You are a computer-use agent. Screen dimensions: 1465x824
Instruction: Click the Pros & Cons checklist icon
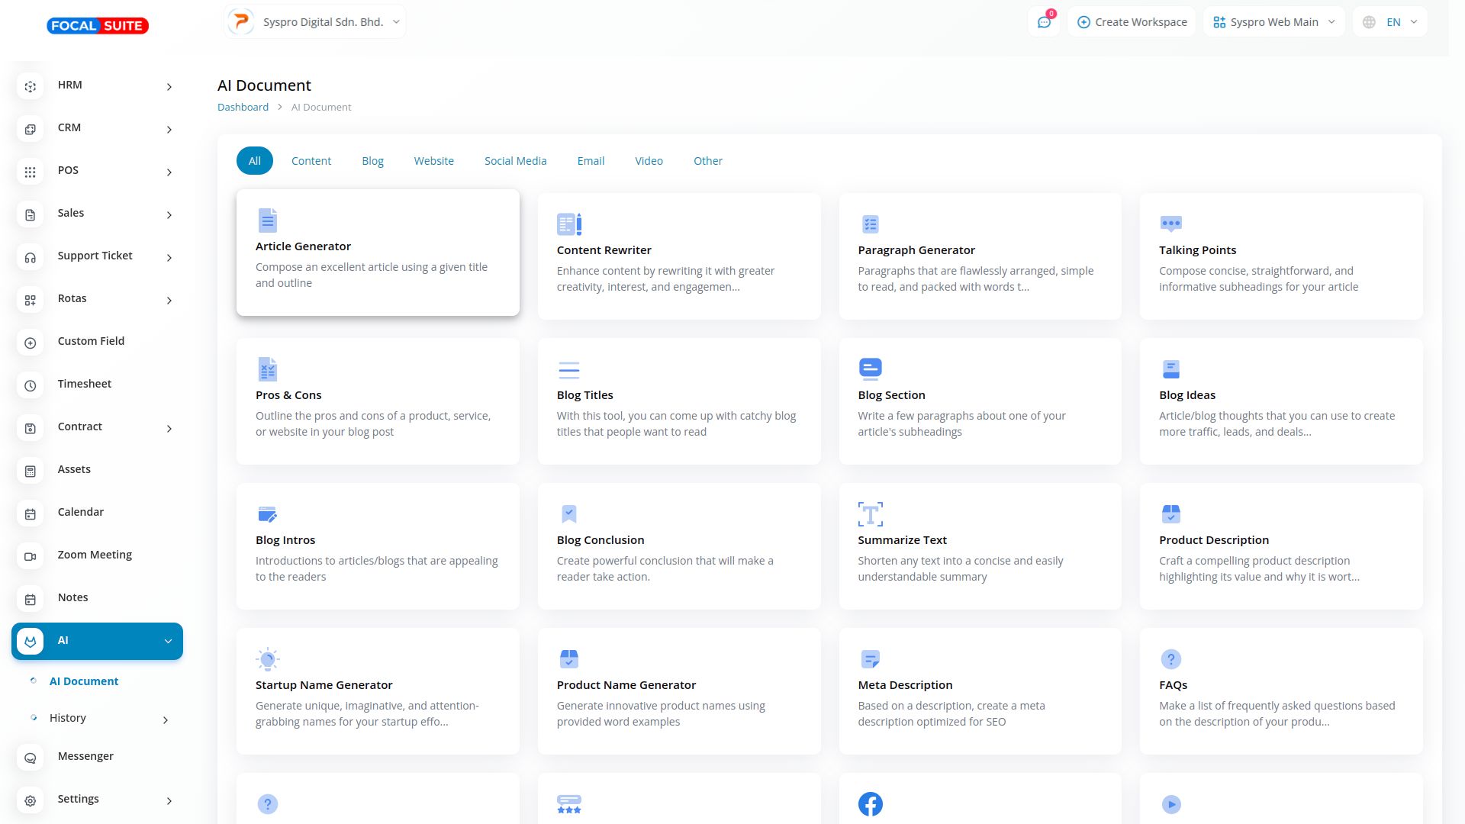[x=267, y=369]
